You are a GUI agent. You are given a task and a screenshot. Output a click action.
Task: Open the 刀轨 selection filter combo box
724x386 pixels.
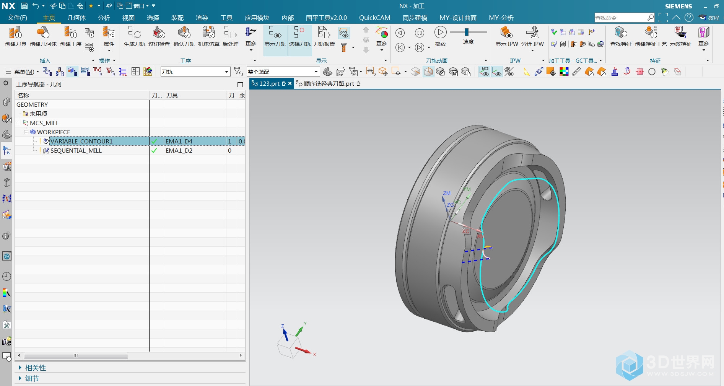point(195,72)
